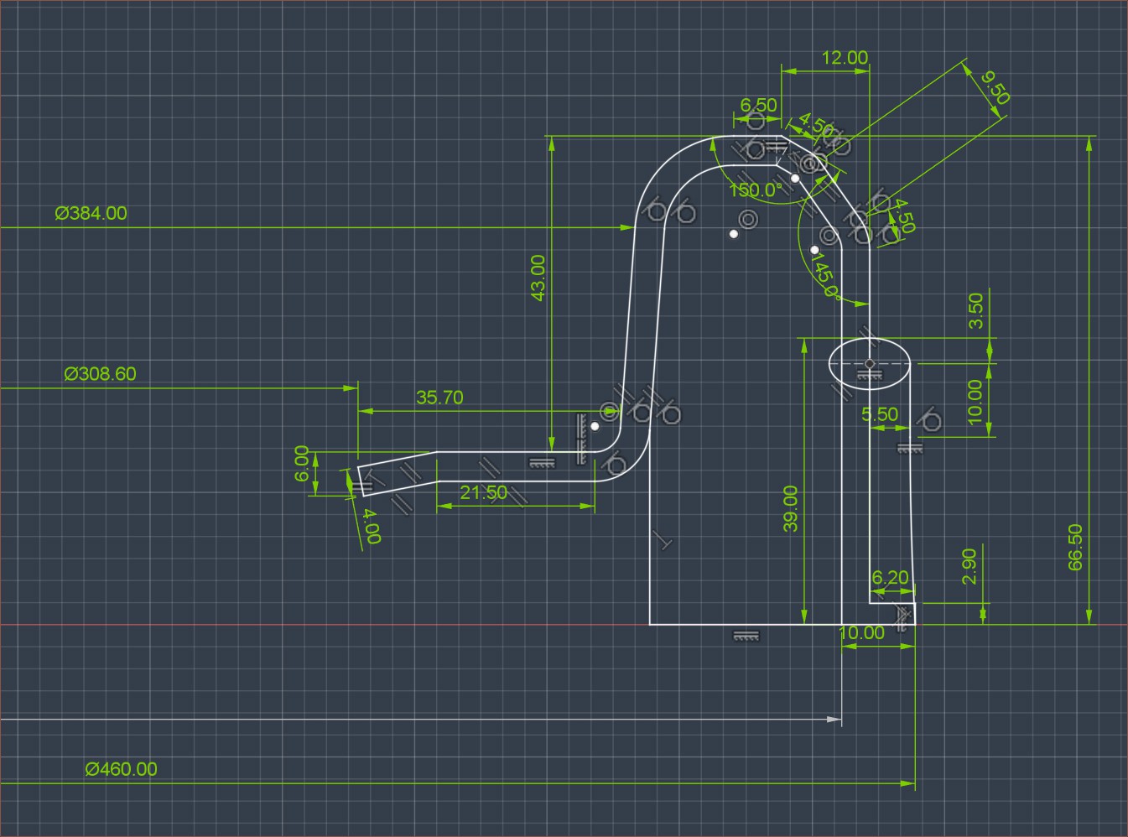Viewport: 1128px width, 837px height.
Task: Select the 150.0° angle dimension
Action: click(x=755, y=190)
